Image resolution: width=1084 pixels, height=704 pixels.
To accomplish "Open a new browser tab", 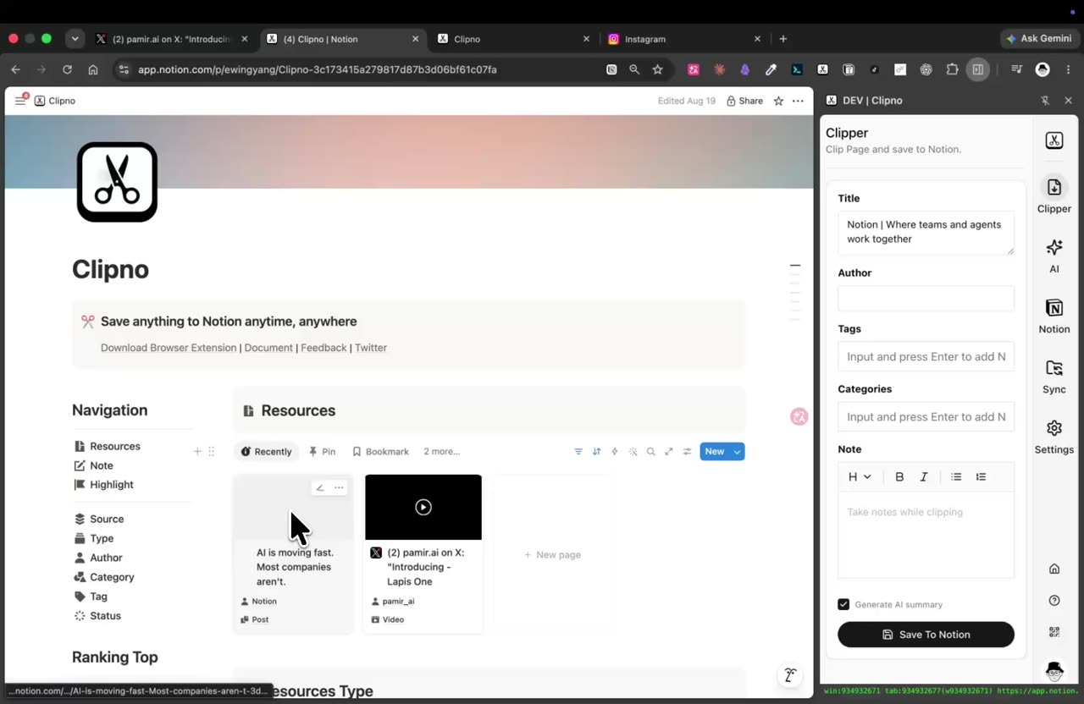I will (783, 39).
